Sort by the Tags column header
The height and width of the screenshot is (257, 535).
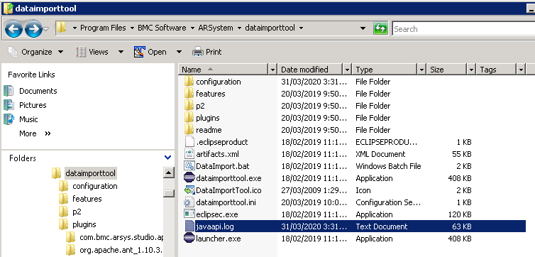(x=497, y=70)
